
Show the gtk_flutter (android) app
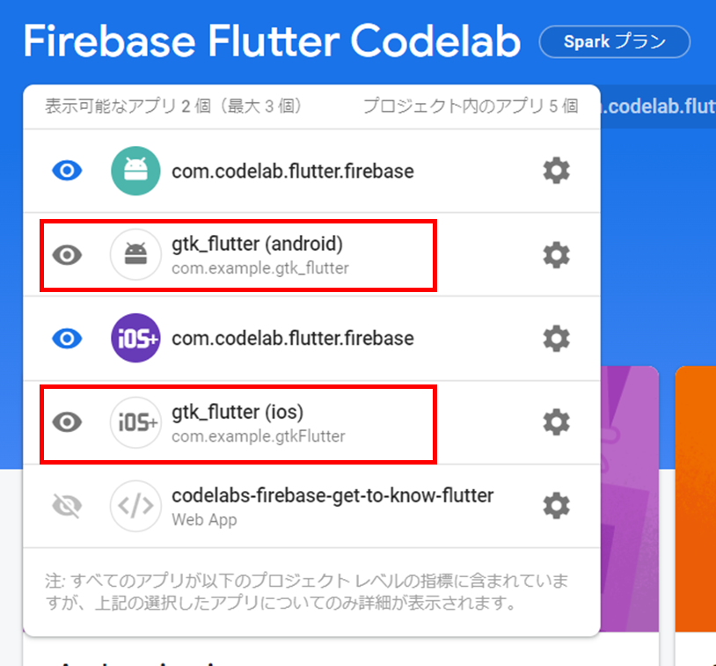point(66,255)
